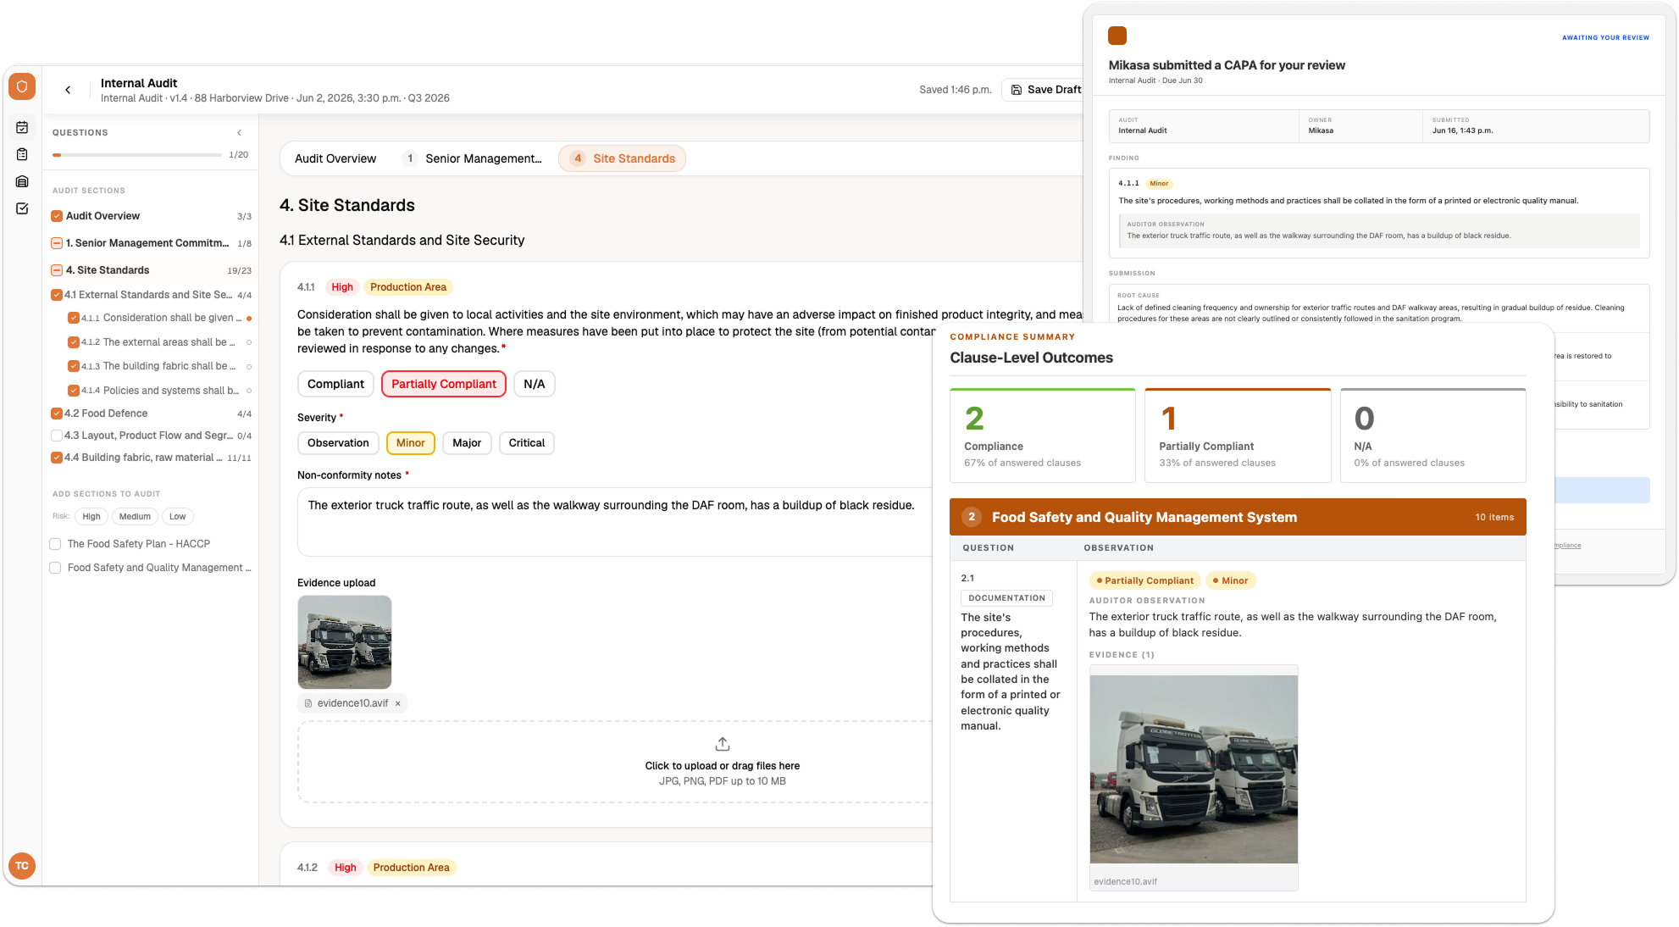Screen dimensions: 1679x927
Task: Open question 4.1.1 Consideration shall be given
Action: [x=159, y=319]
